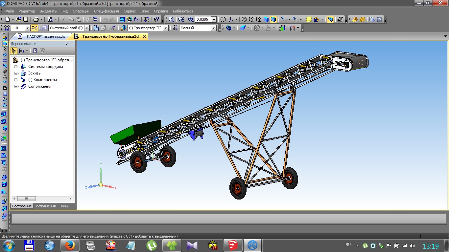Expand the Системы координат tree node

coord(16,67)
